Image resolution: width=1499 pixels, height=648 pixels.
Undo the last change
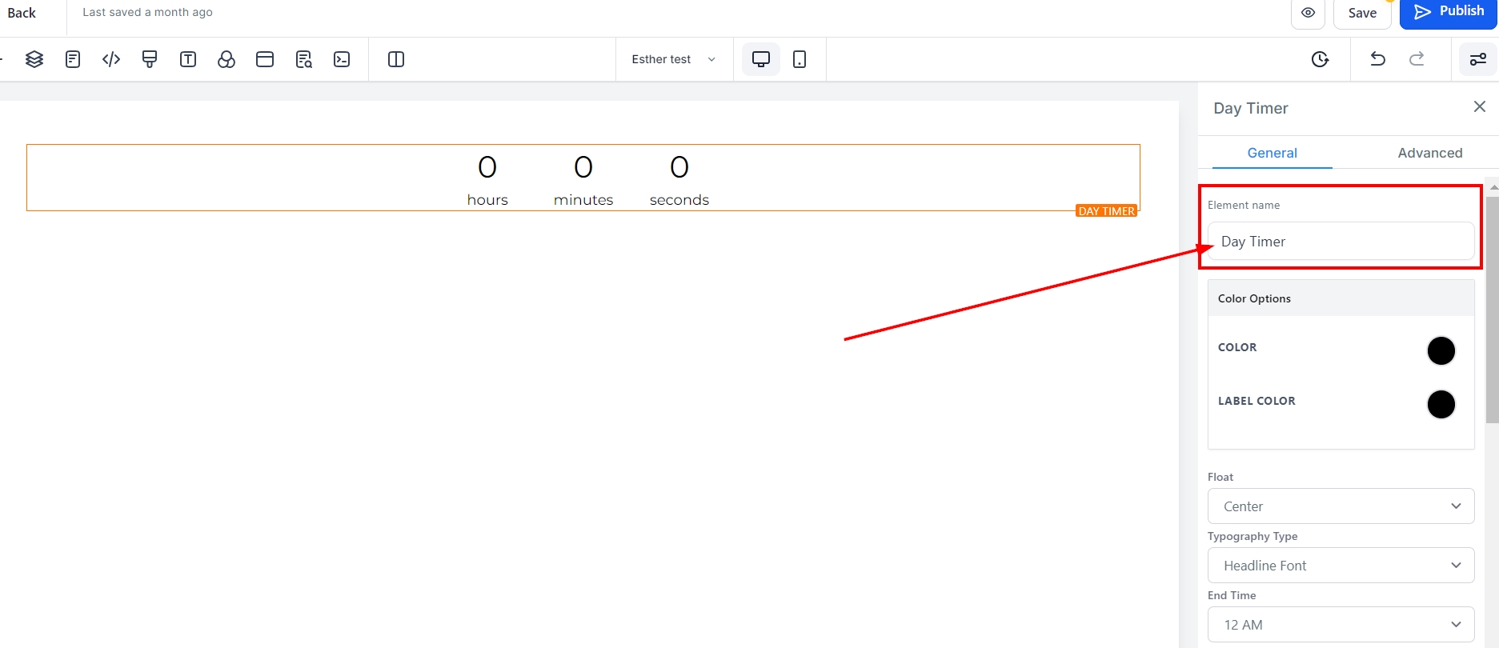pos(1377,59)
